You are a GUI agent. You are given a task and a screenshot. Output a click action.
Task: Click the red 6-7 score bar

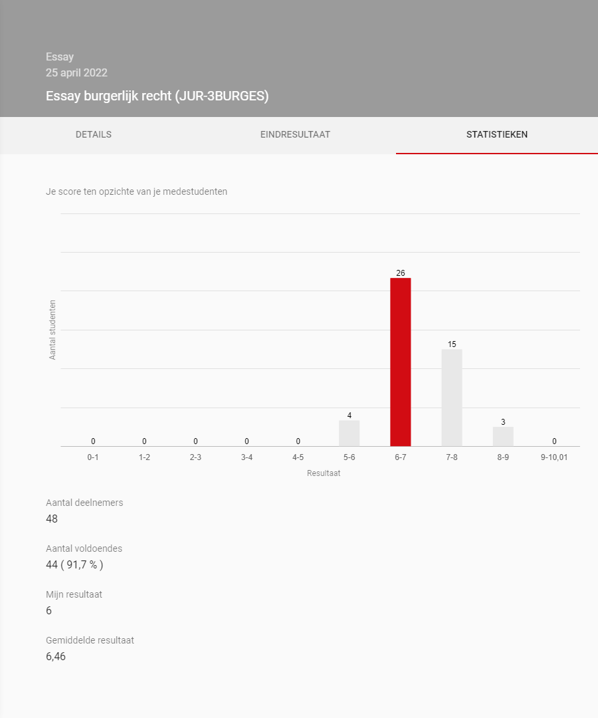[x=401, y=362]
